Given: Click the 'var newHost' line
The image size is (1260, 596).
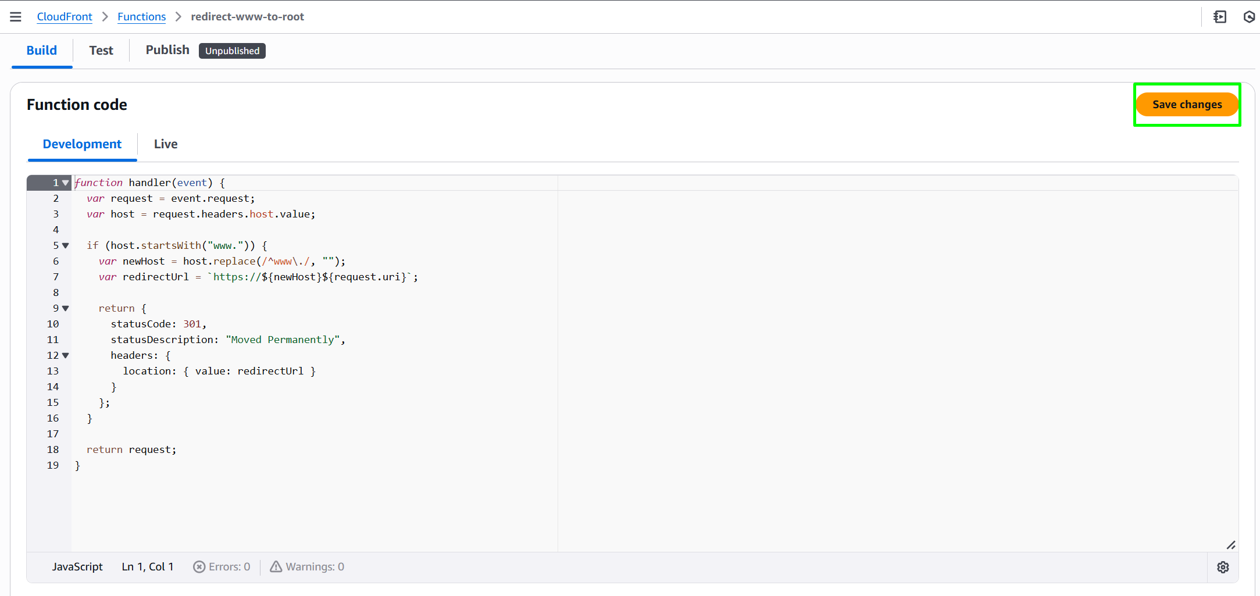Looking at the screenshot, I should tap(222, 261).
